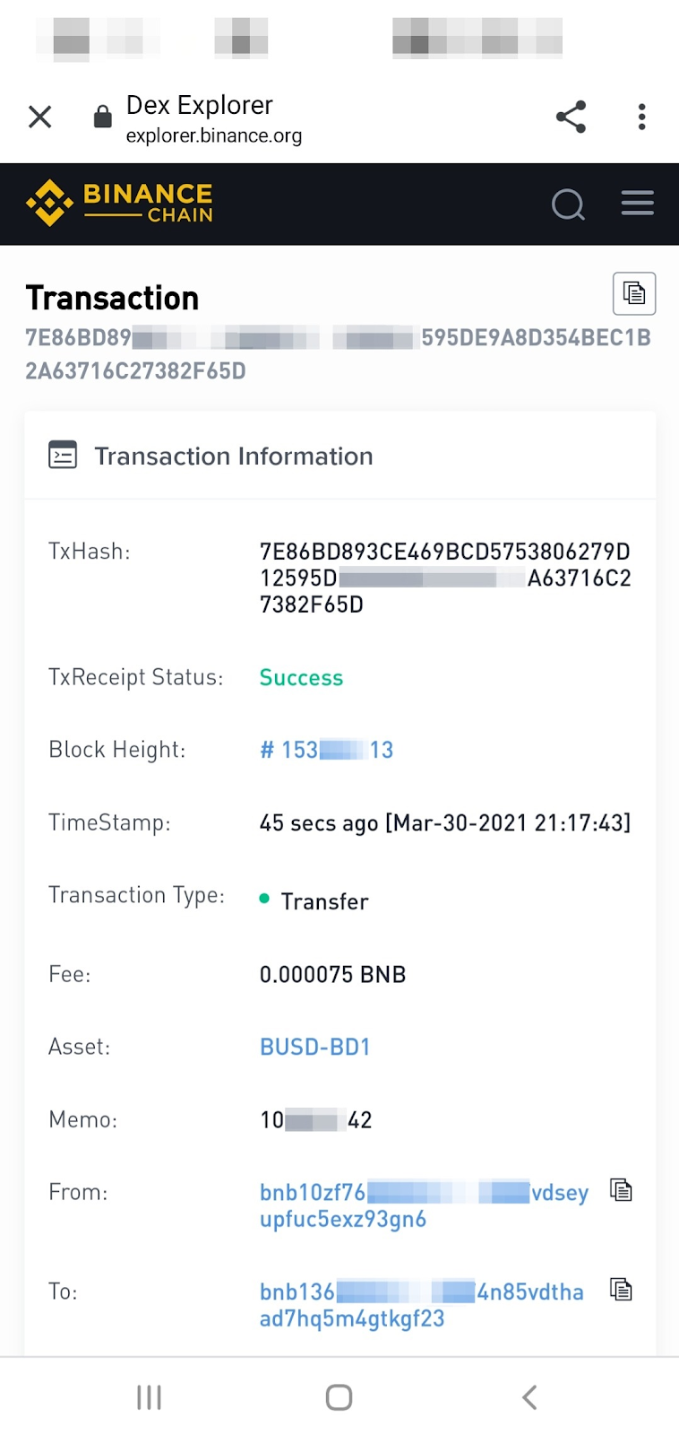Open the To recipient address link
The image size is (679, 1435).
[421, 1305]
